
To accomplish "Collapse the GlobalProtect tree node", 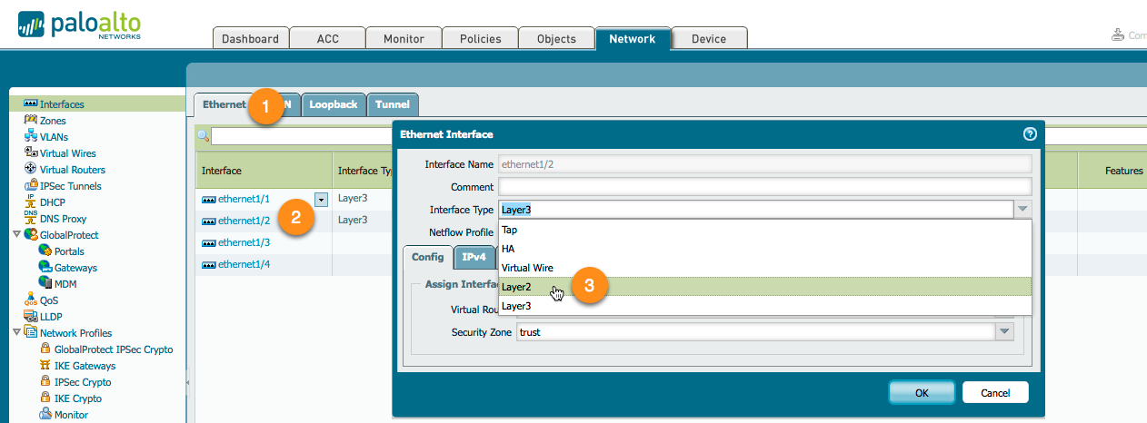I will point(16,235).
